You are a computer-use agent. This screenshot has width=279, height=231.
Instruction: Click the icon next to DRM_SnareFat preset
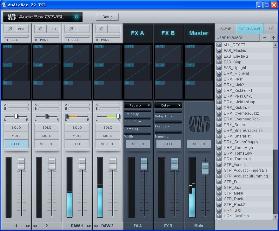point(219,136)
